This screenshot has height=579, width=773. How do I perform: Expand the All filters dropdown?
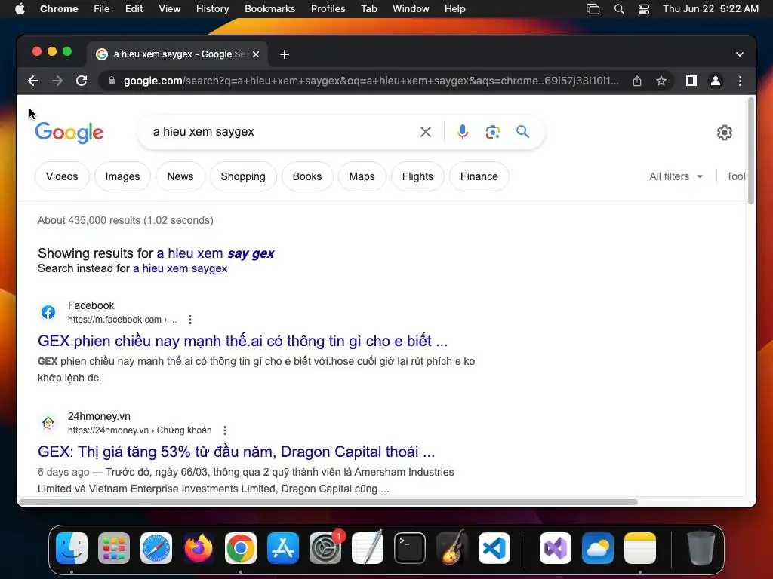click(676, 176)
